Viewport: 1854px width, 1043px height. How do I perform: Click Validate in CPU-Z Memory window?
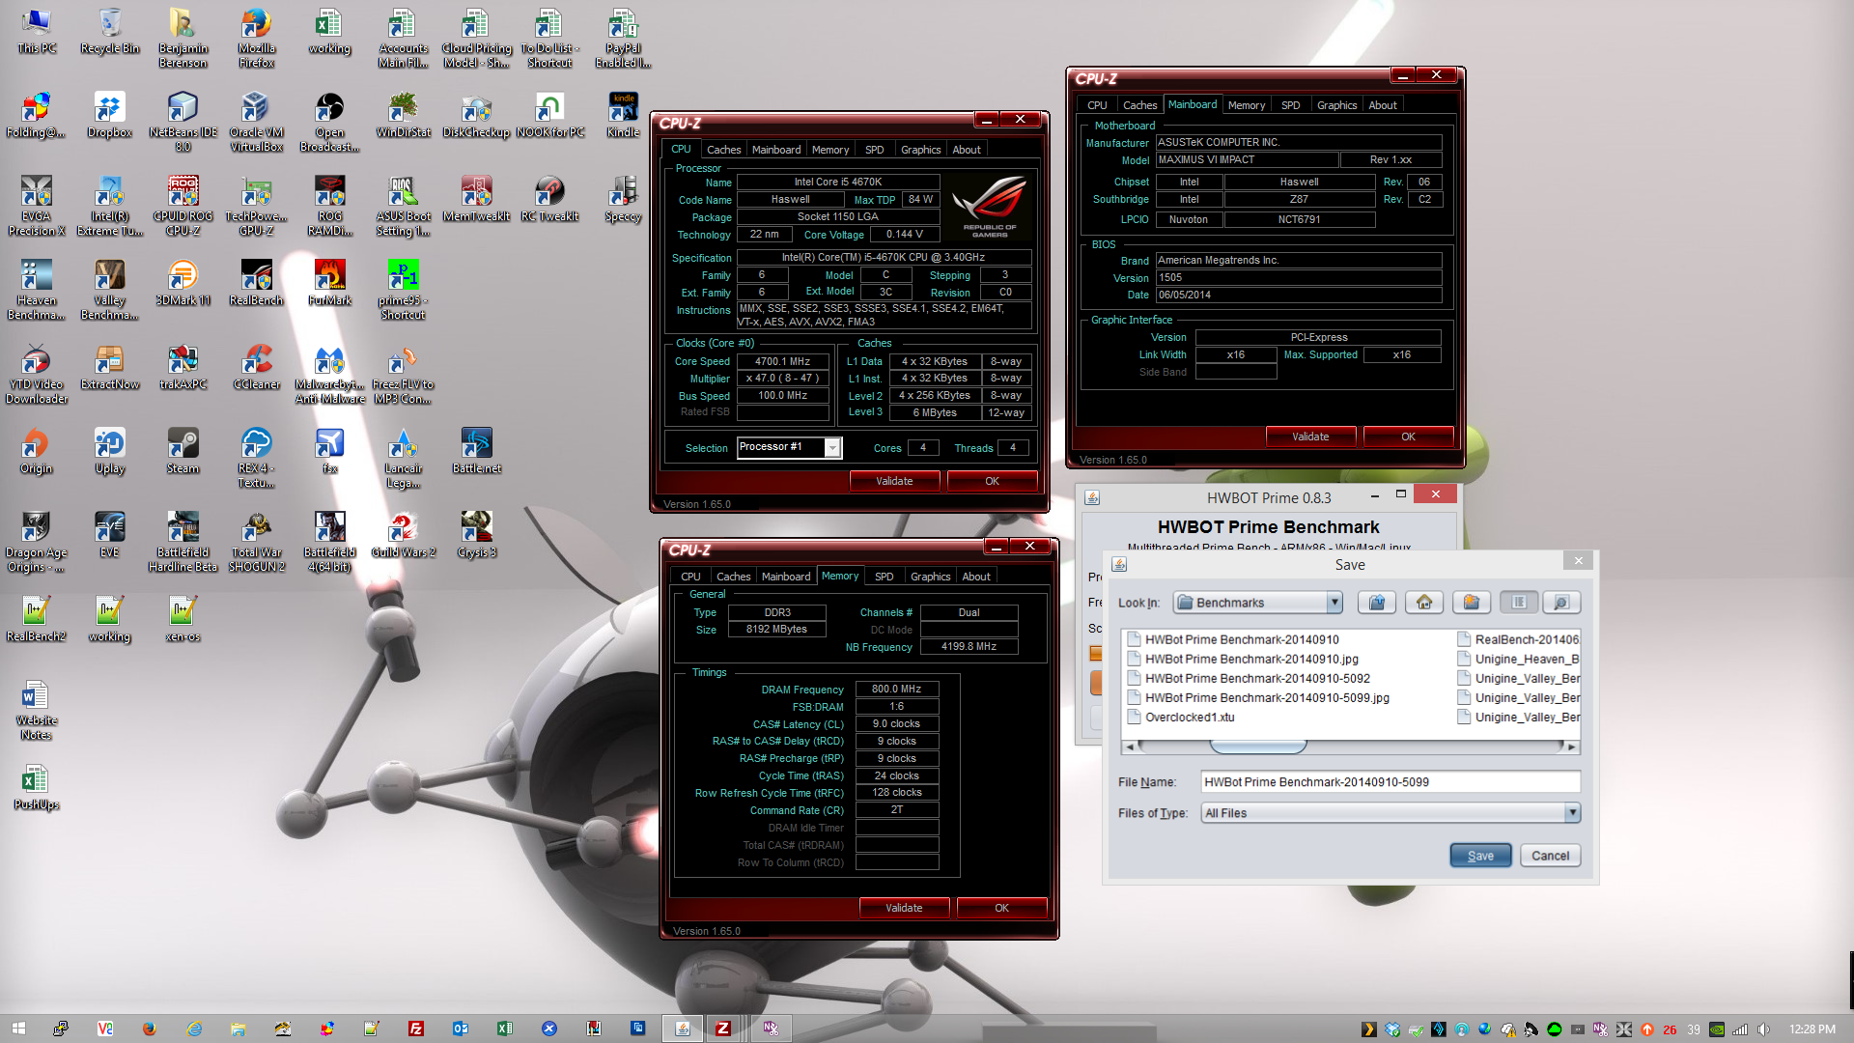tap(904, 908)
